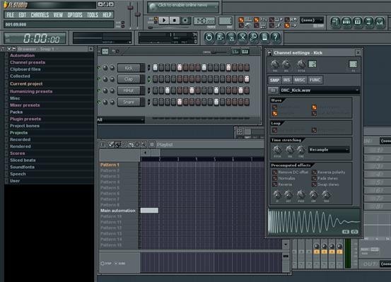
Task: Switch to the SMP tab
Action: [274, 80]
